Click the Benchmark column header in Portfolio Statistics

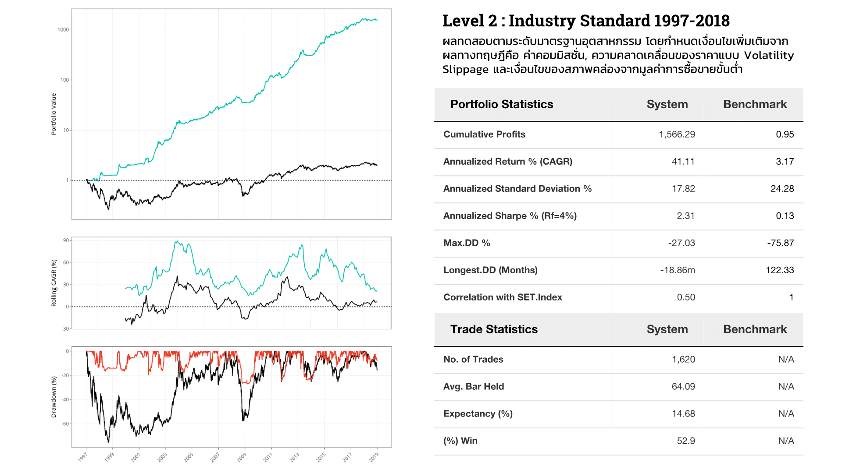click(x=755, y=104)
